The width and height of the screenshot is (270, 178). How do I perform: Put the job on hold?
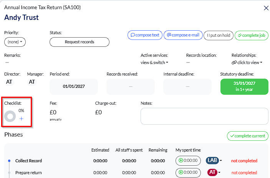pyautogui.click(x=218, y=35)
